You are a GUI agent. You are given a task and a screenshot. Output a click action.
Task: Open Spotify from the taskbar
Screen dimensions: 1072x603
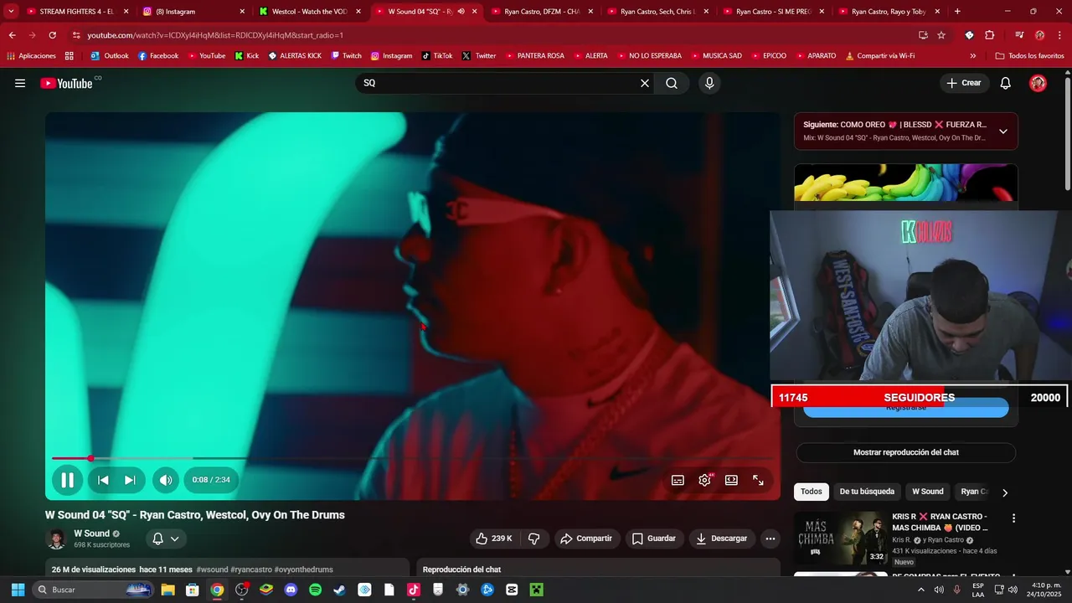[315, 590]
